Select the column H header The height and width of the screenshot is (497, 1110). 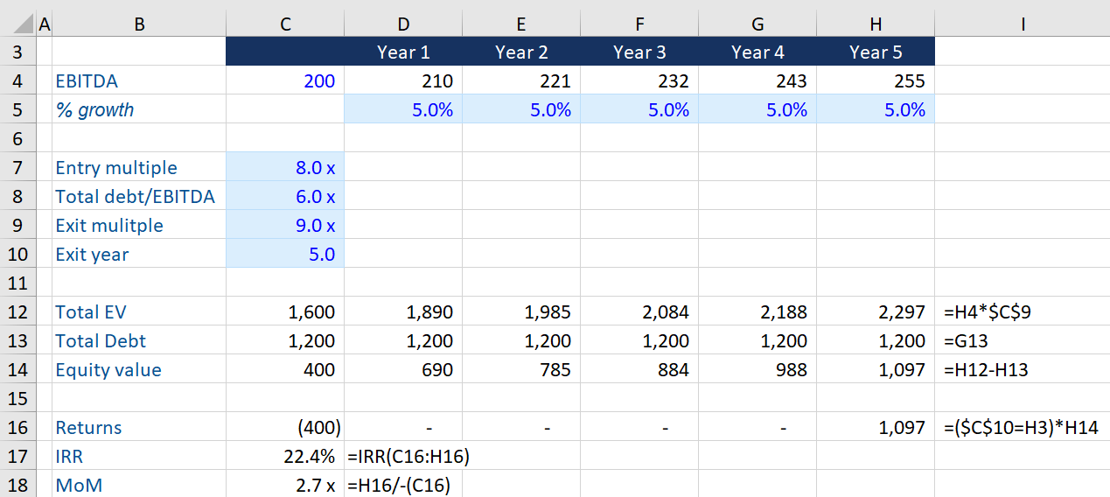pyautogui.click(x=875, y=24)
